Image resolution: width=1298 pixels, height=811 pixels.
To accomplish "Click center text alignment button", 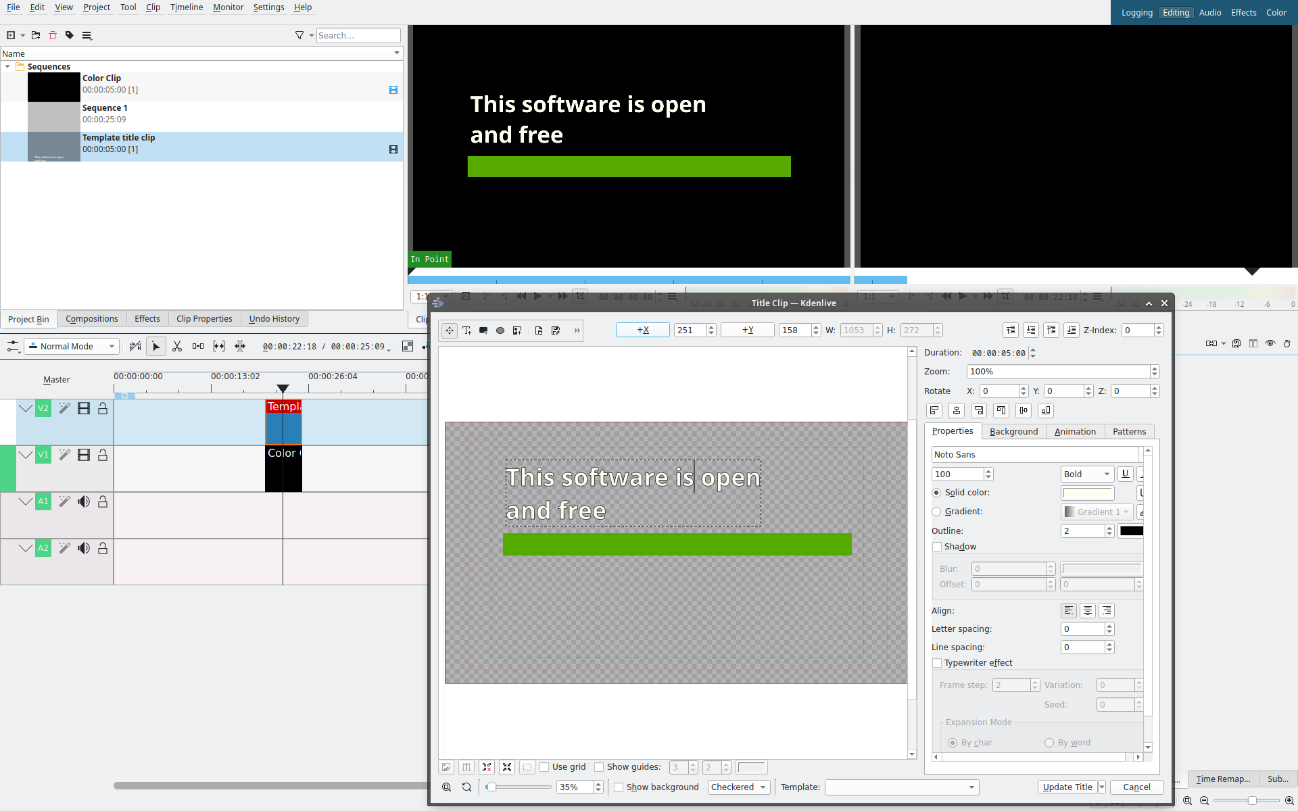I will (1087, 610).
